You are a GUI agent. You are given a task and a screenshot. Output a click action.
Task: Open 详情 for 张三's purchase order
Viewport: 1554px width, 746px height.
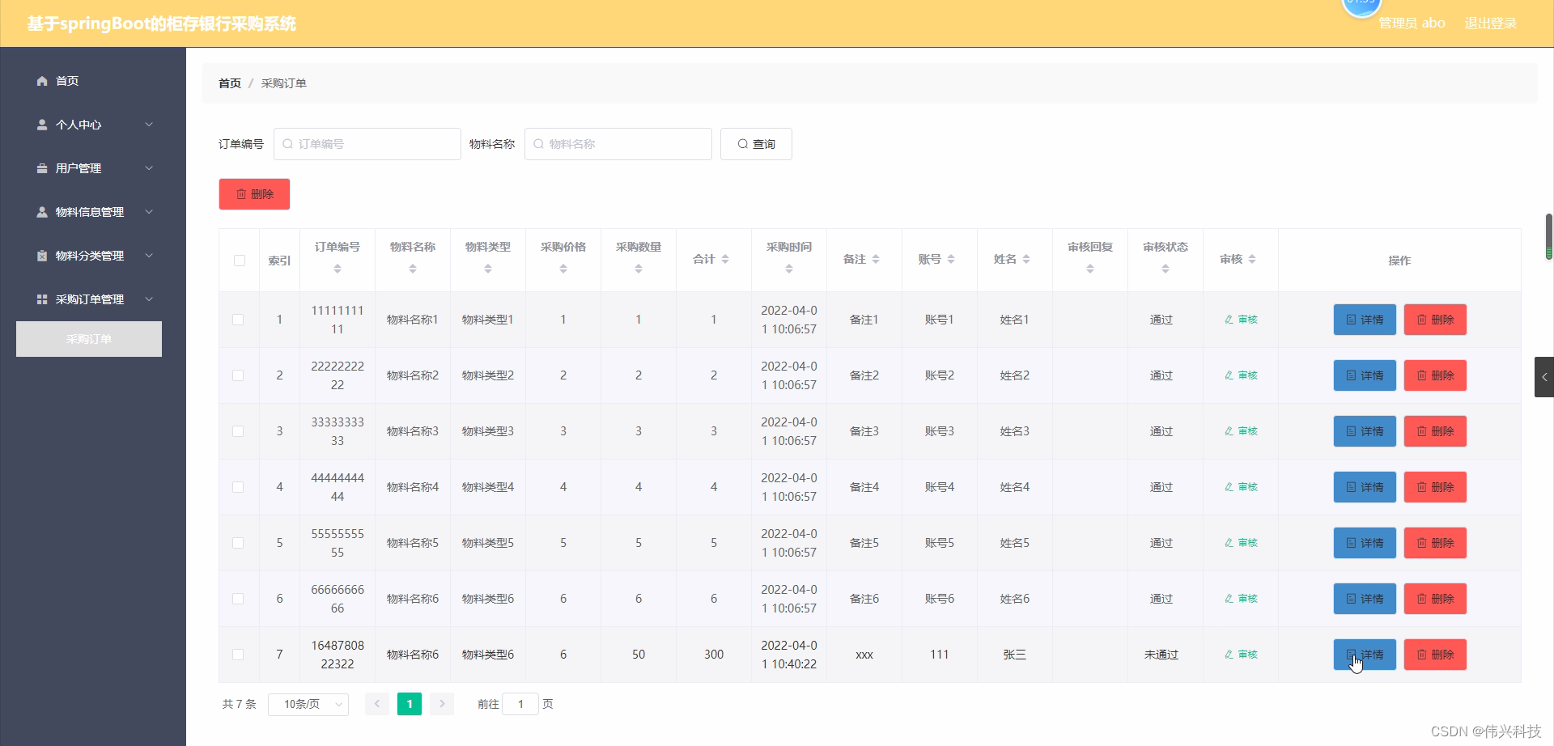[1364, 655]
